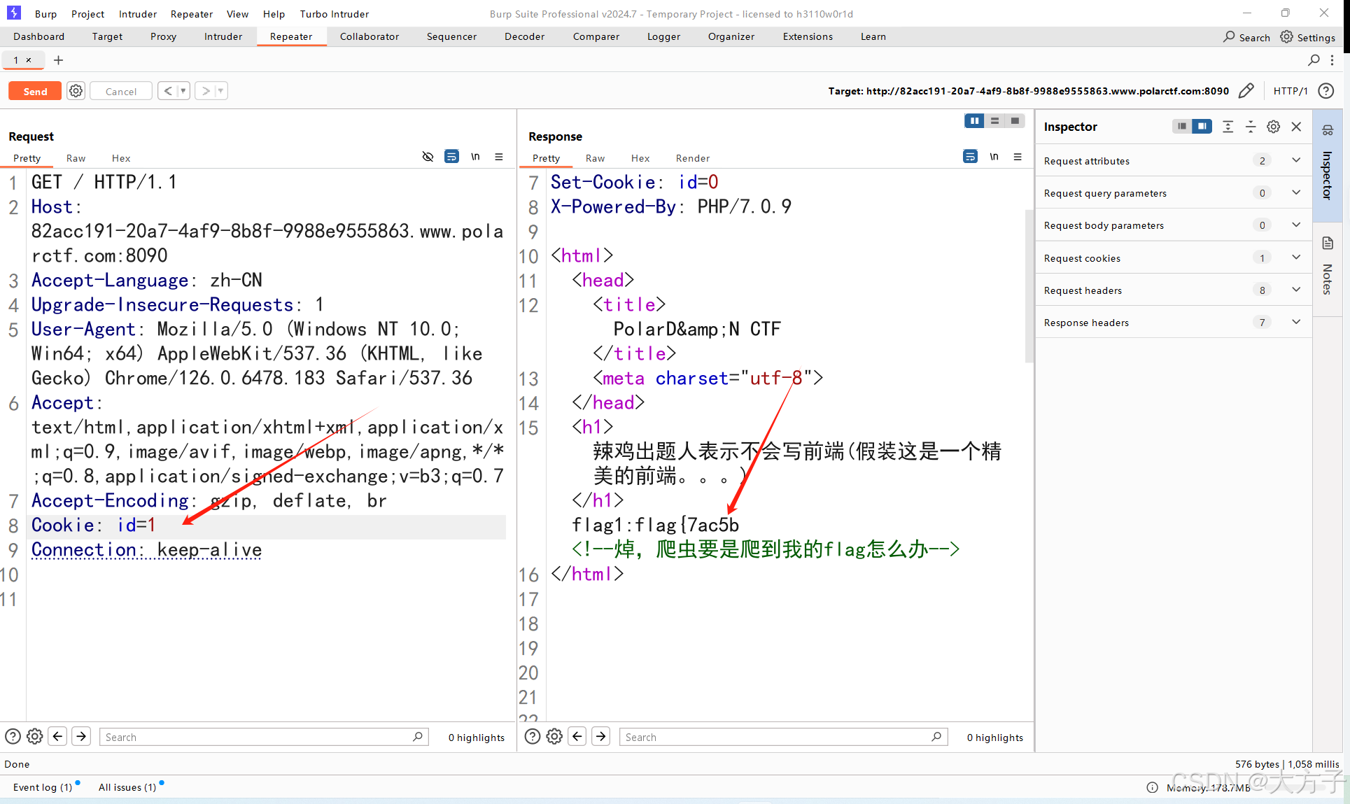Expand Response headers section
This screenshot has height=804, width=1350.
(x=1295, y=322)
